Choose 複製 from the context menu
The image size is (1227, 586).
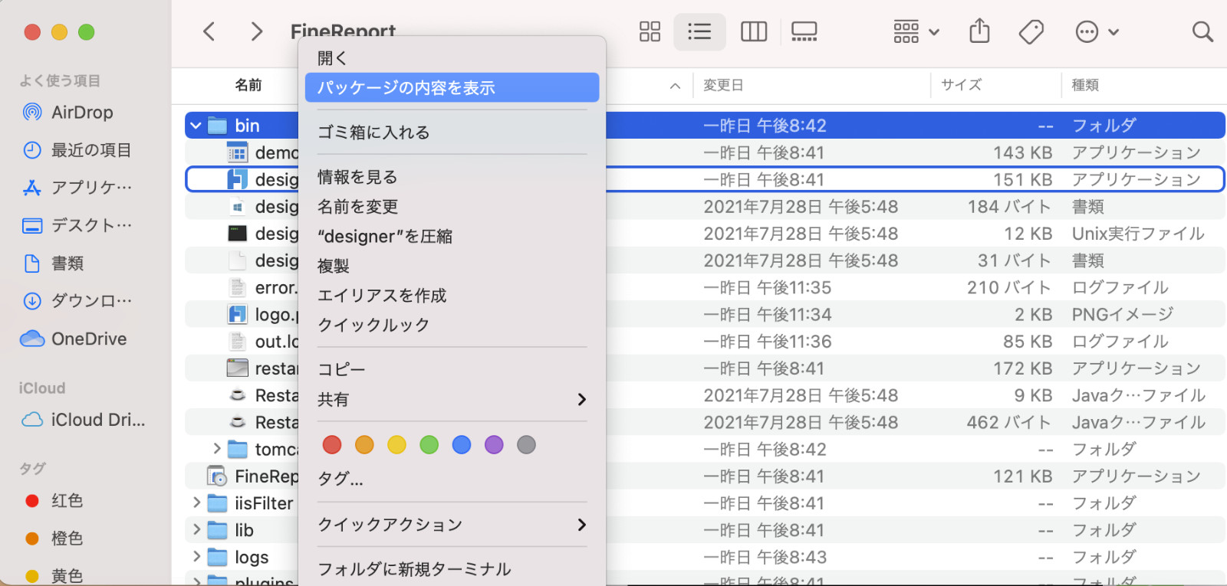pos(452,266)
